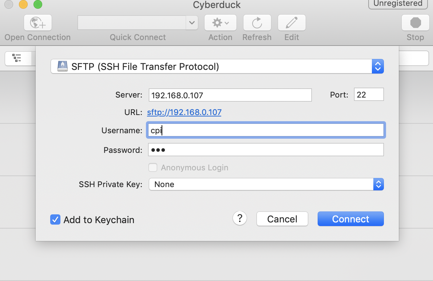The width and height of the screenshot is (433, 281).
Task: Click into the Port number field
Action: 369,95
